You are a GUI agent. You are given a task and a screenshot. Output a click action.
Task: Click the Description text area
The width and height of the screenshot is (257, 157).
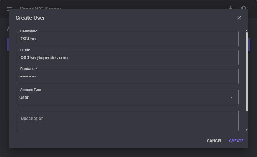[x=127, y=121]
